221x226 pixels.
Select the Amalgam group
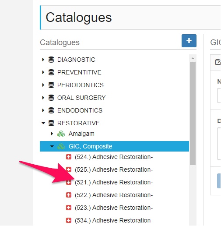(x=81, y=134)
